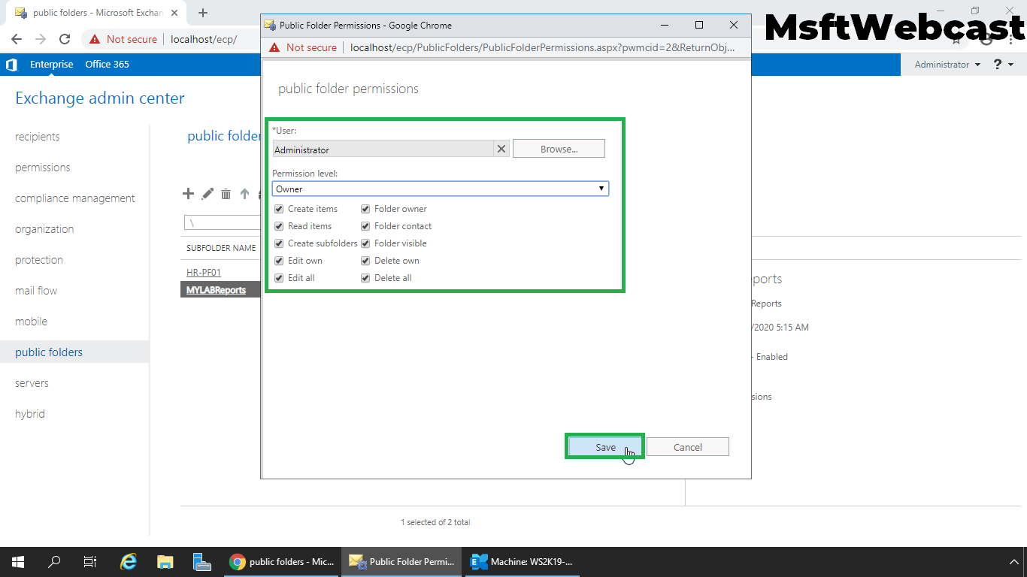1027x577 pixels.
Task: Delete the folder with the trash icon
Action: [226, 194]
